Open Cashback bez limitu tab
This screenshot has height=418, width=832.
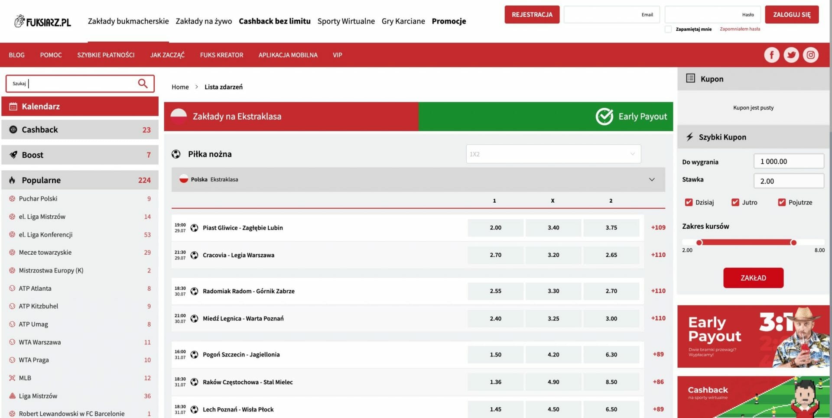[275, 21]
